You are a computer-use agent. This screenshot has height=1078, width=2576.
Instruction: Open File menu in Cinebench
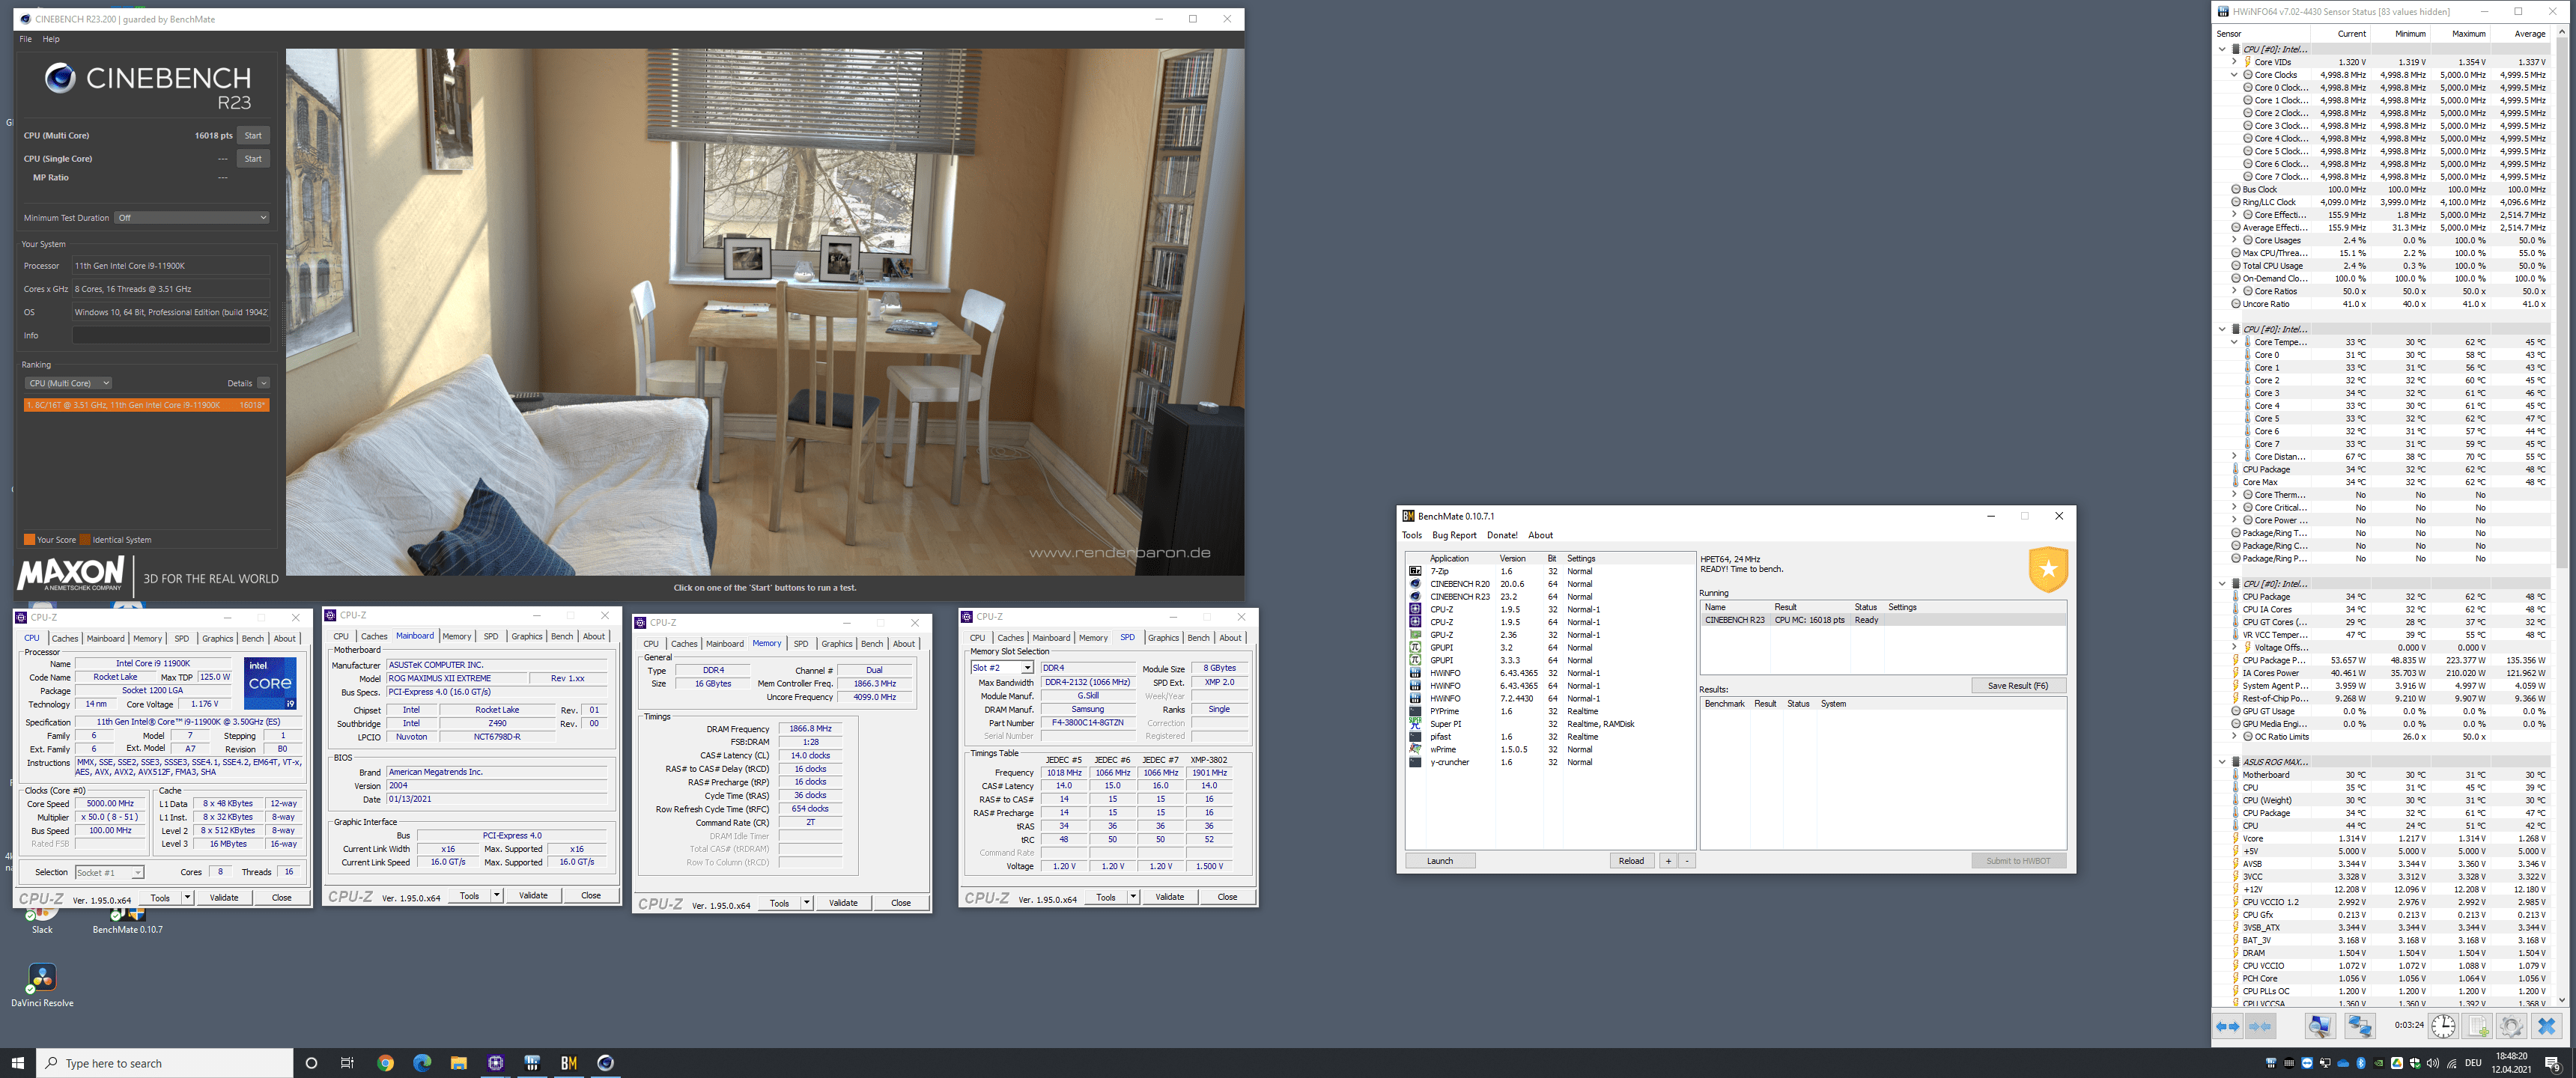point(26,39)
